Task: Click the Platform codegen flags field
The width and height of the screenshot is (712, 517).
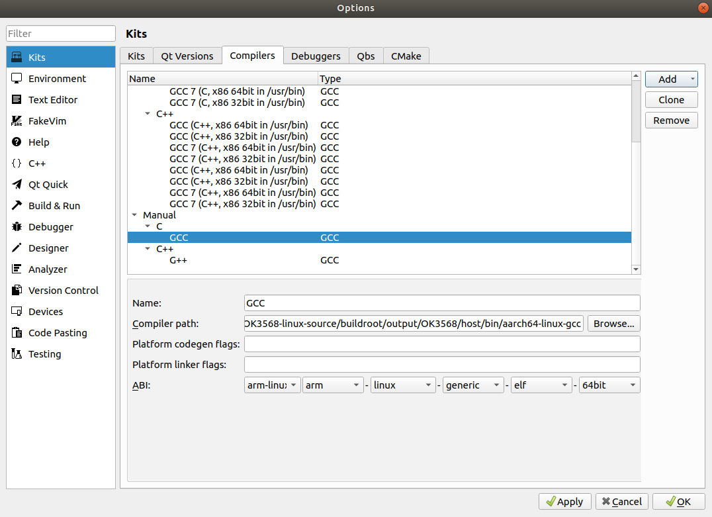Action: click(441, 344)
